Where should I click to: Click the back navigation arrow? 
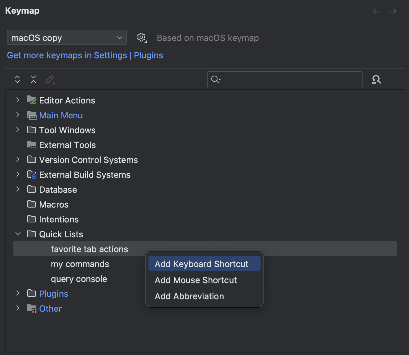pos(376,11)
